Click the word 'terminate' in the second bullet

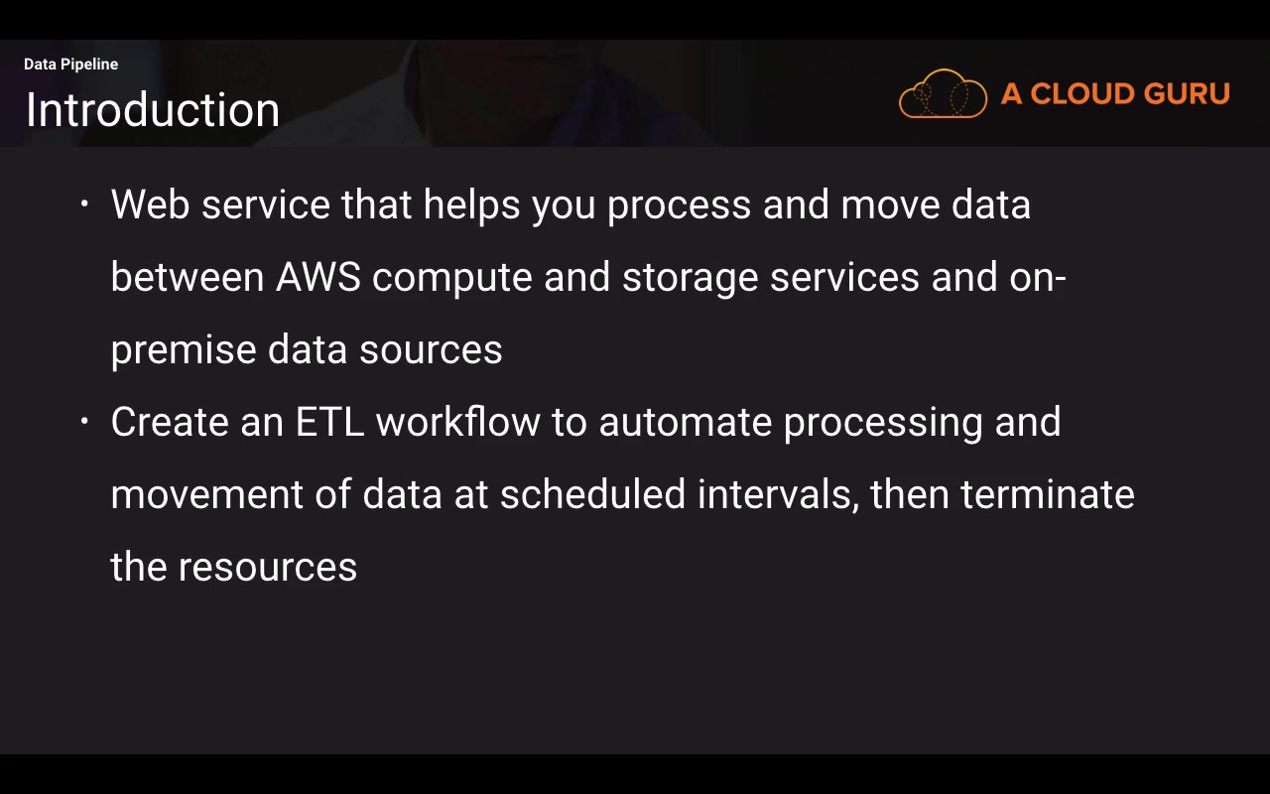(x=1047, y=494)
